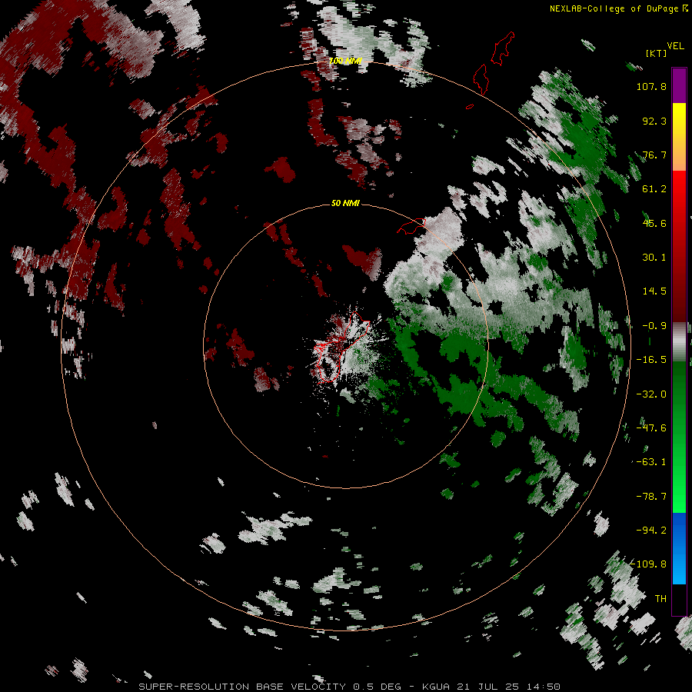Click the purple segment of the color bar
692x692 pixels.
point(679,85)
